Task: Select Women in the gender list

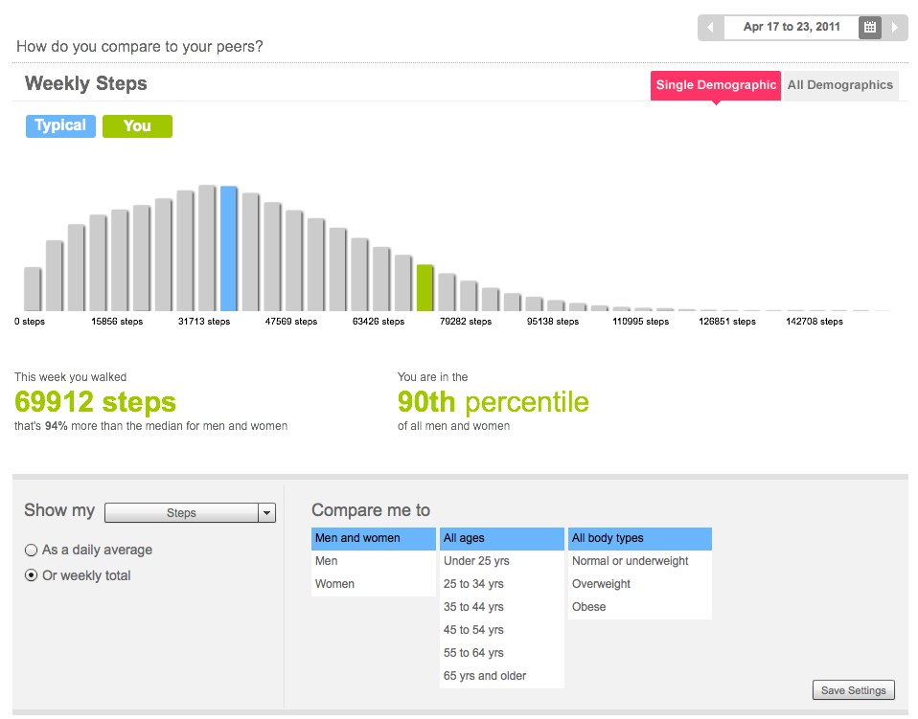Action: pos(374,584)
